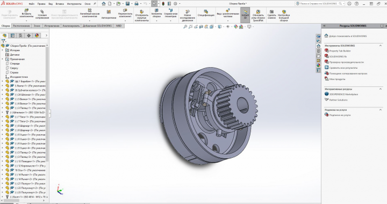Open Partner Solutions link
Screen dimensions: 387x204
[339, 100]
